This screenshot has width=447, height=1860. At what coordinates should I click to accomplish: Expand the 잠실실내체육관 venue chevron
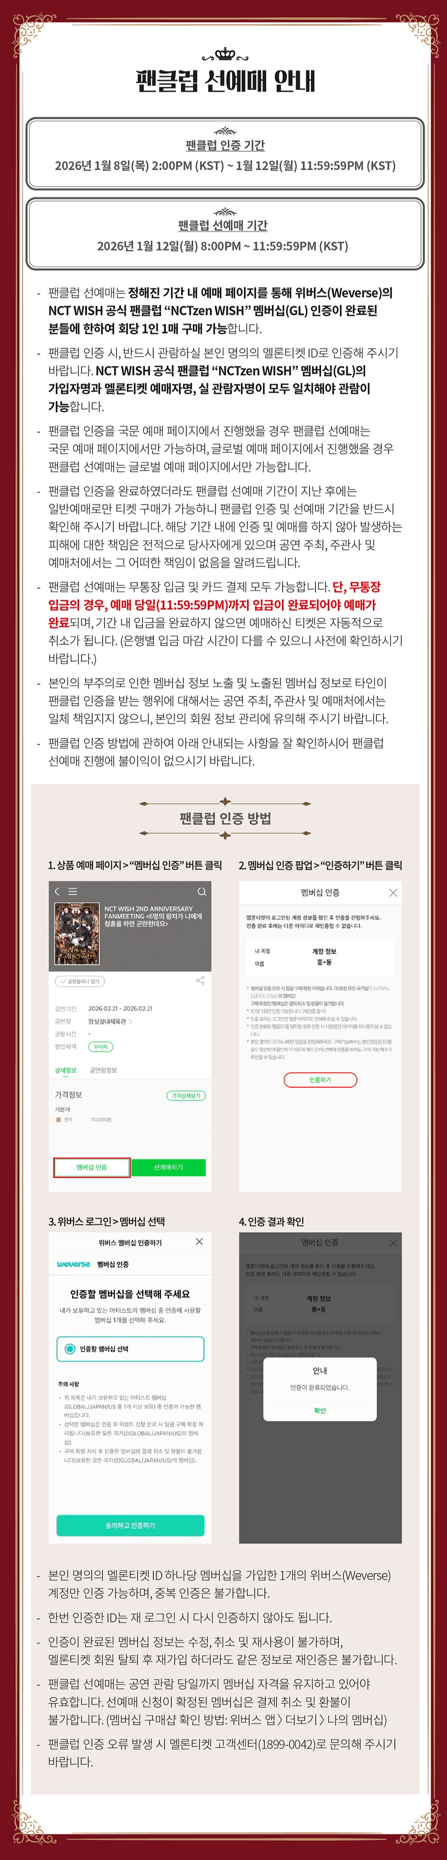(131, 1021)
